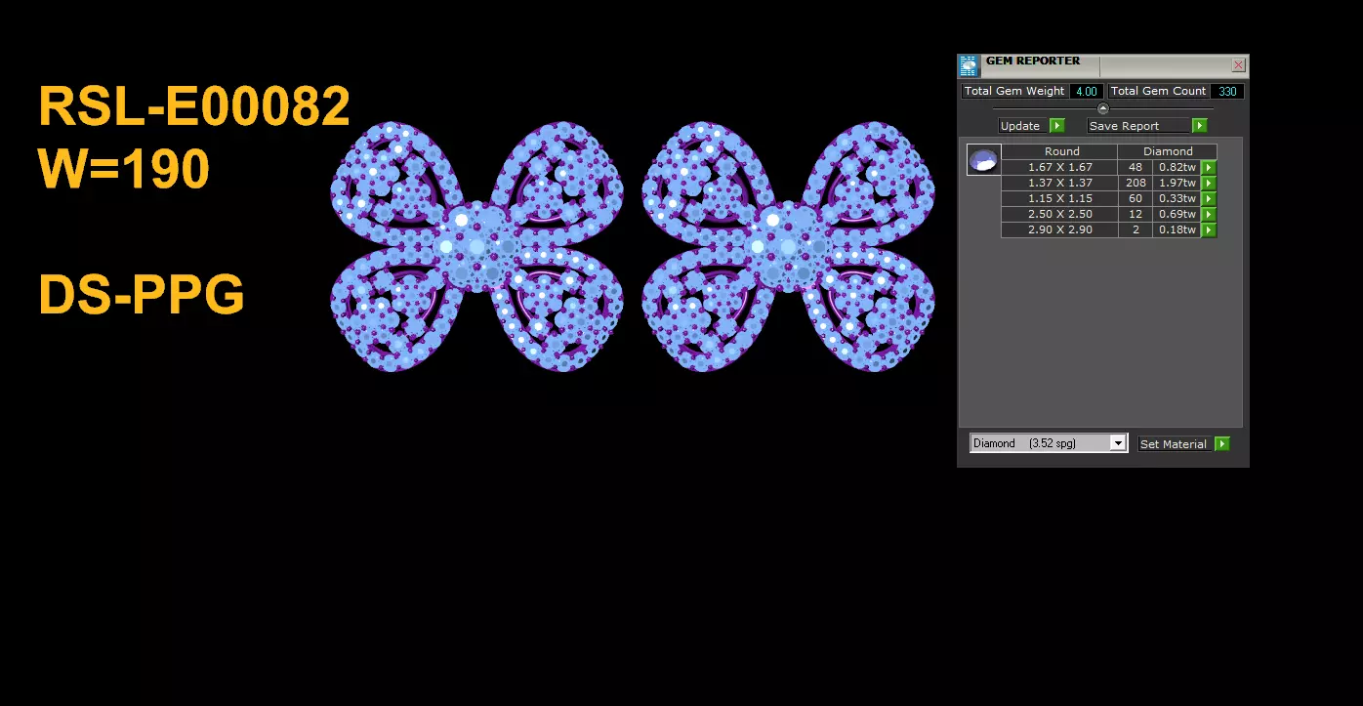The height and width of the screenshot is (706, 1363).
Task: Click the green arrow for 1.67 X 1.67 row
Action: (1209, 168)
